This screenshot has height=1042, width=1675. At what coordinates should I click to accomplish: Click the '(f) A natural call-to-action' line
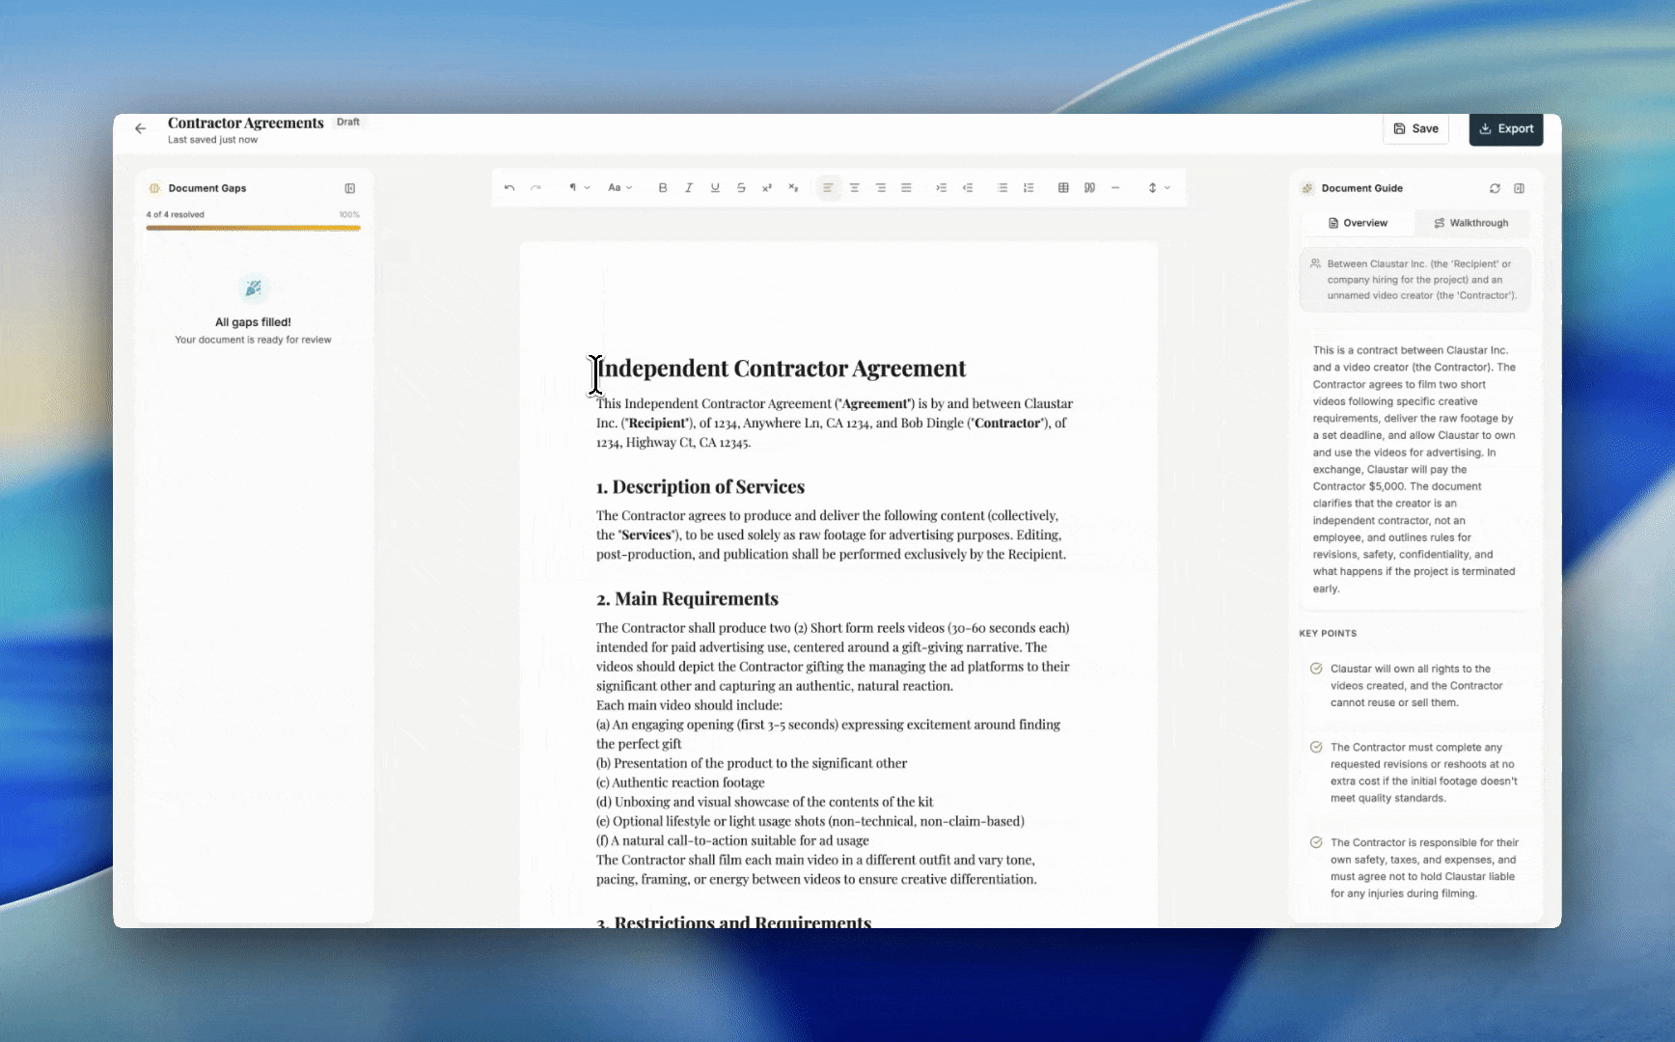[732, 840]
